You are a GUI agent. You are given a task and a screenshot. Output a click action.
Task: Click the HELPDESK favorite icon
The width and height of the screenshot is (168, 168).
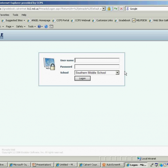click(134, 20)
